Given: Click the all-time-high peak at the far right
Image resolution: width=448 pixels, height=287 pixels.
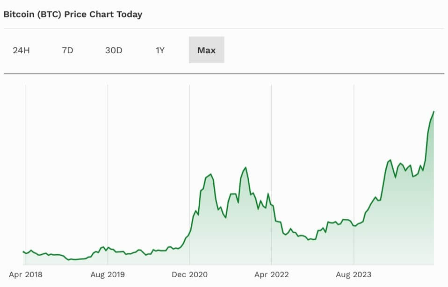Looking at the screenshot, I should click(x=434, y=112).
